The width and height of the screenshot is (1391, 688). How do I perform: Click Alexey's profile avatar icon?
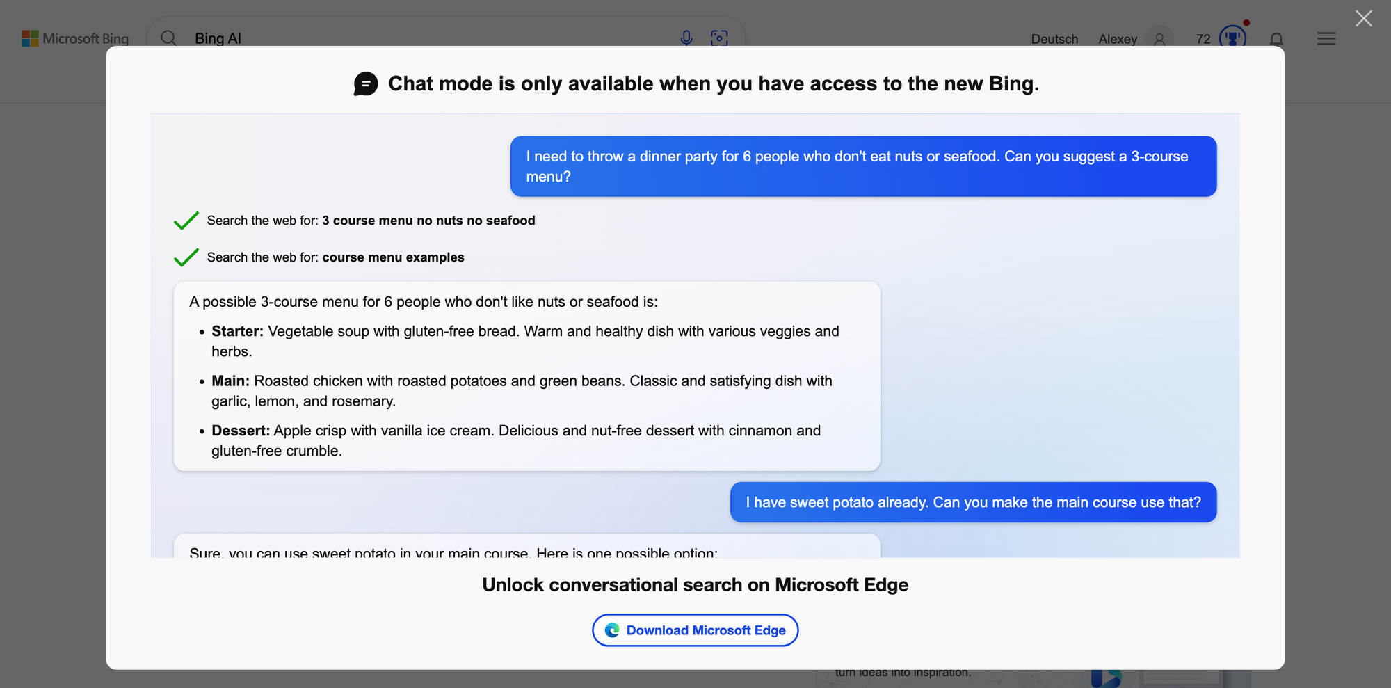tap(1159, 40)
